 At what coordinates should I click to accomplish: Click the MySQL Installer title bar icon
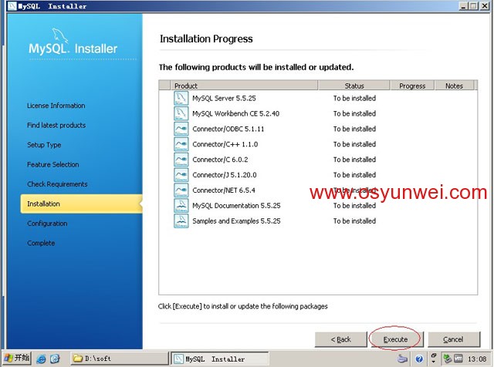click(x=12, y=5)
